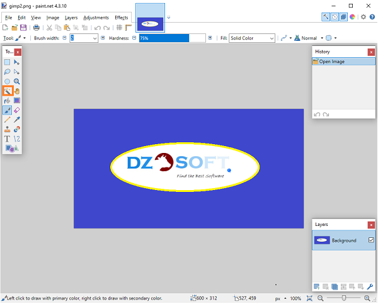The width and height of the screenshot is (378, 304).
Task: Choose the Lasso Select tool
Action: pyautogui.click(x=7, y=72)
